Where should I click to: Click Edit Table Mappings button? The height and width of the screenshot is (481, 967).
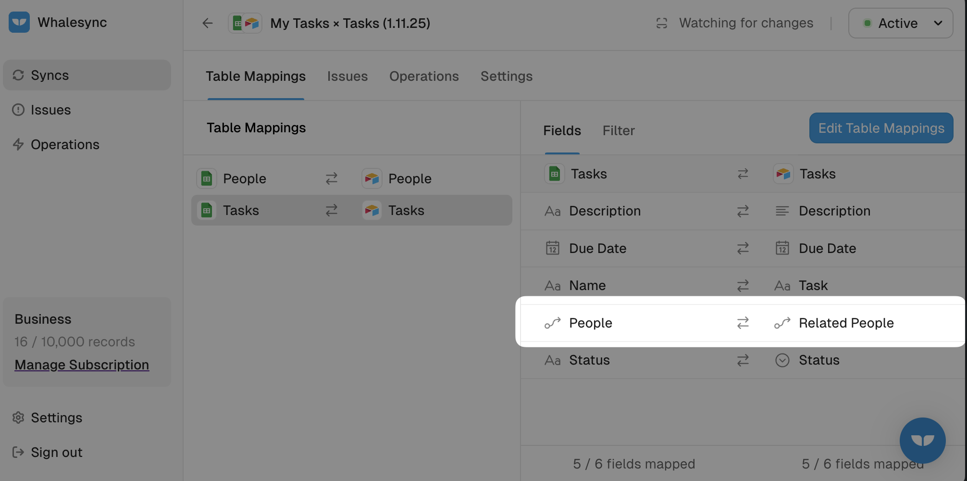click(x=881, y=128)
